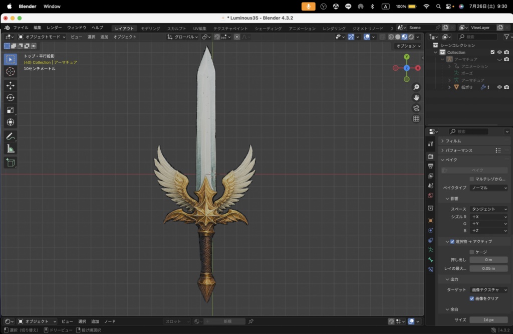Viewport: 513px width, 334px height.
Task: Click the viewport zoom magnifier icon
Action: pos(416,87)
